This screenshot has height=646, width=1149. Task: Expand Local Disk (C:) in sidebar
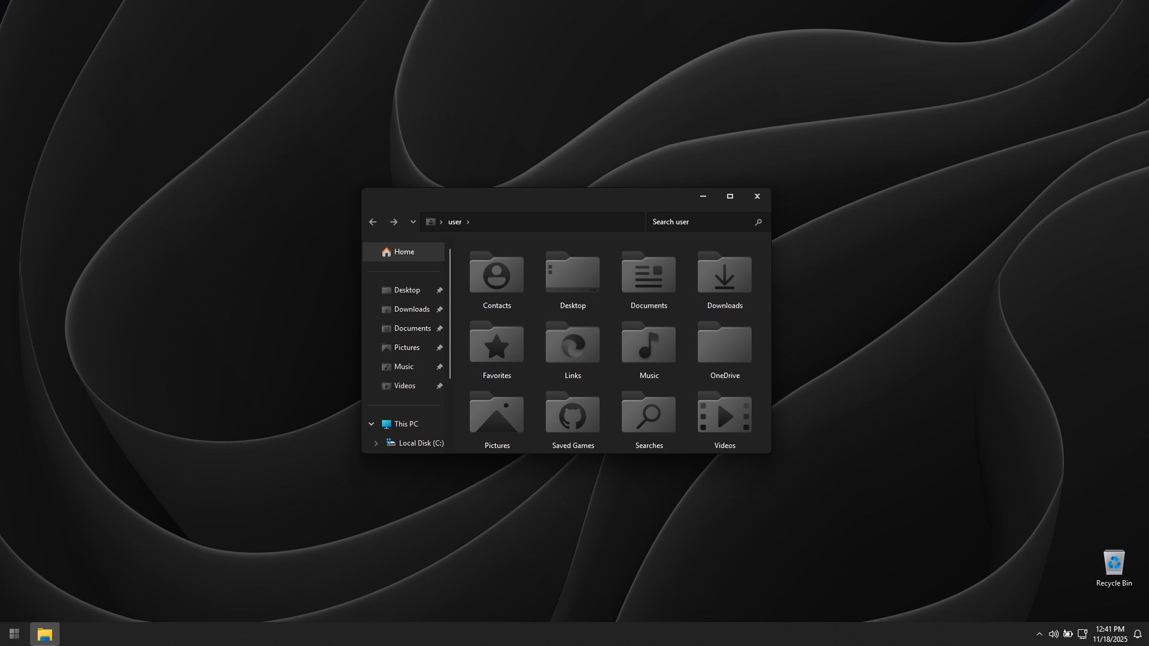[376, 443]
